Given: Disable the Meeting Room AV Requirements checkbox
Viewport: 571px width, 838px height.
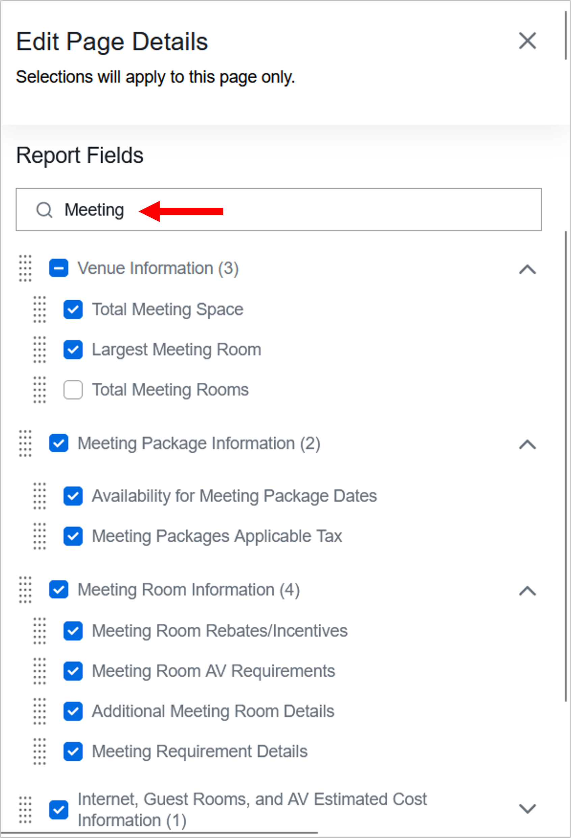Looking at the screenshot, I should [73, 672].
